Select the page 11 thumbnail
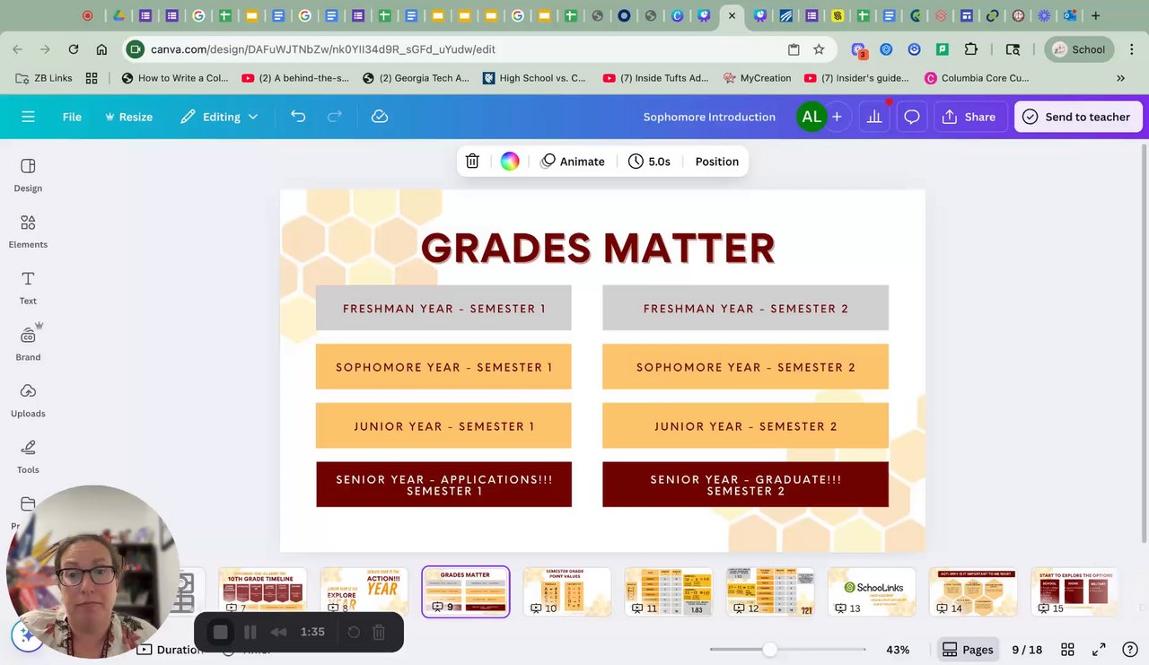The height and width of the screenshot is (665, 1149). pyautogui.click(x=668, y=591)
